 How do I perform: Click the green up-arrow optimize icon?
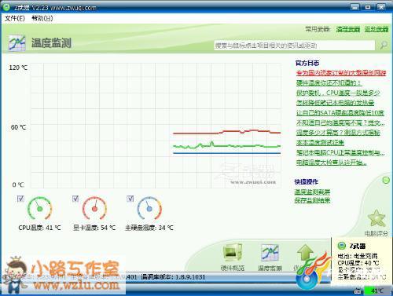[x=305, y=254]
